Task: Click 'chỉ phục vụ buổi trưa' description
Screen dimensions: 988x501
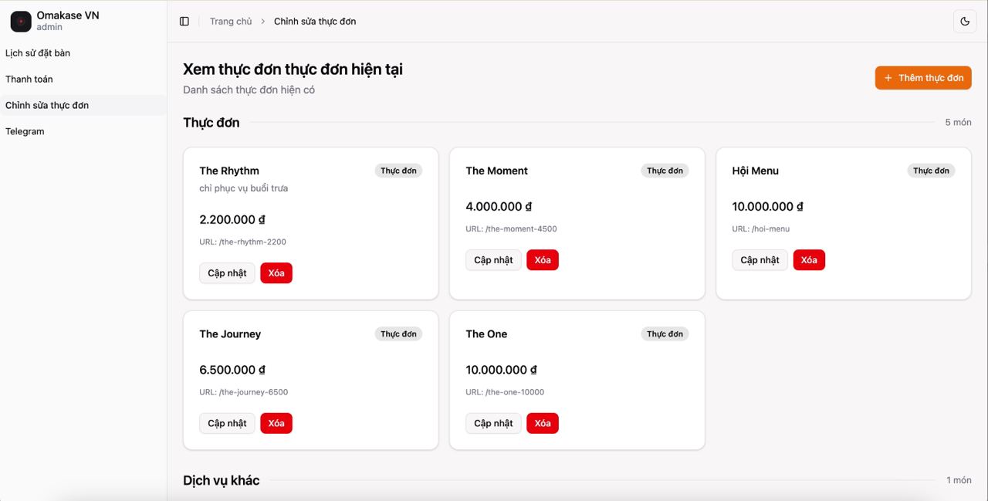Action: coord(244,188)
